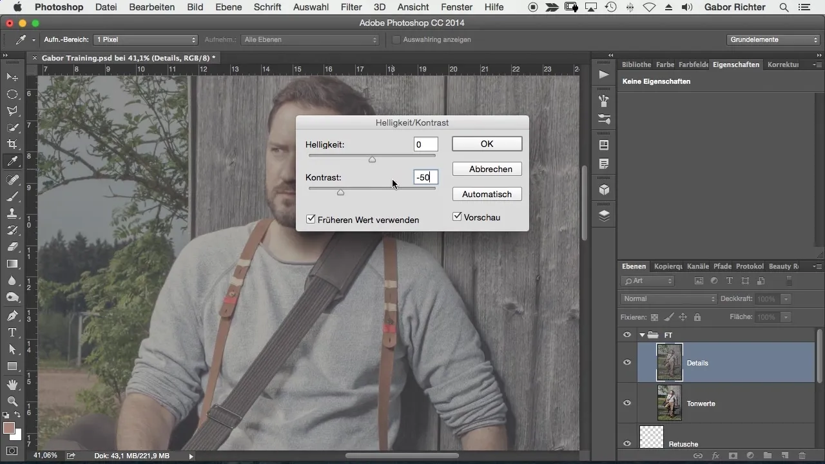Hide the Tonwerte layer
825x464 pixels.
click(x=627, y=403)
